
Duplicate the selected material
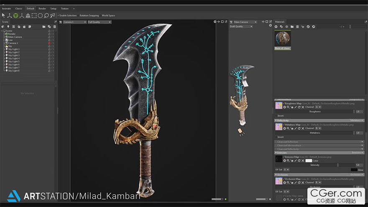pyautogui.click(x=281, y=27)
